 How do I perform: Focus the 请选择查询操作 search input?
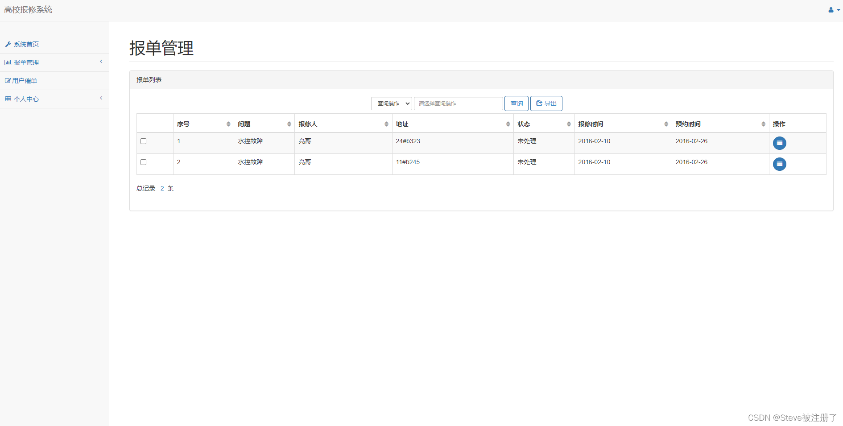pyautogui.click(x=459, y=103)
